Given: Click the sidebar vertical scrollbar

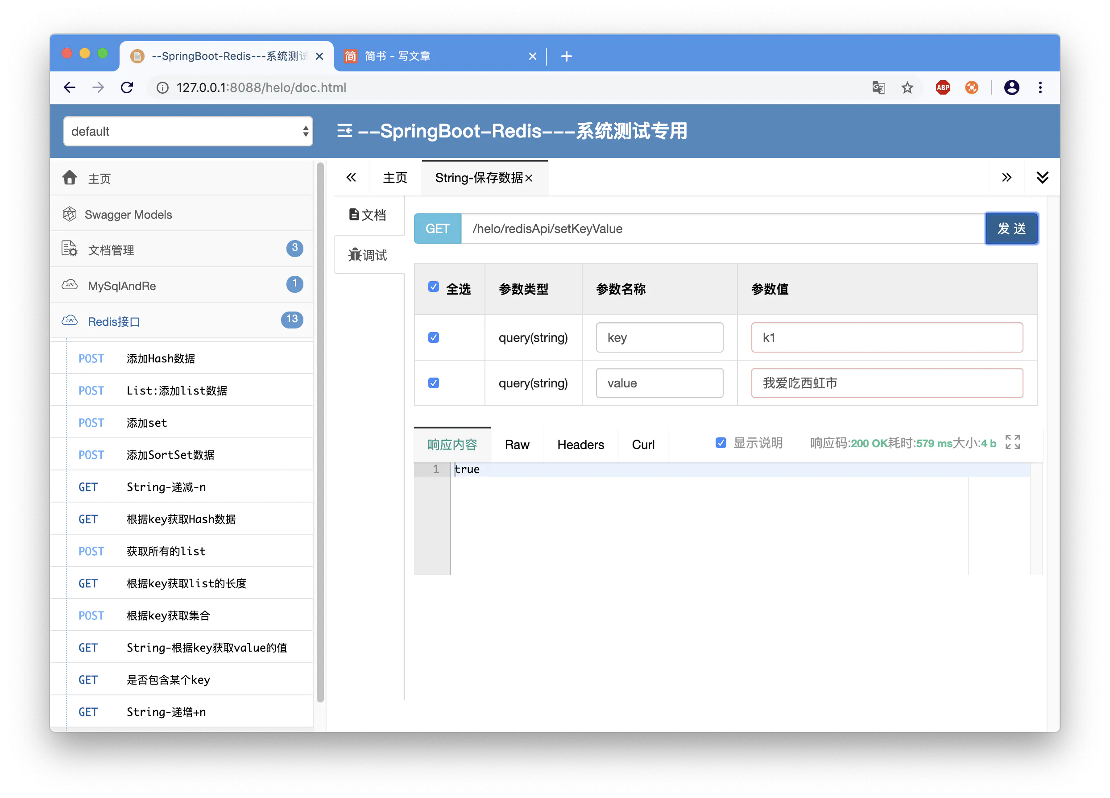Looking at the screenshot, I should [x=321, y=431].
